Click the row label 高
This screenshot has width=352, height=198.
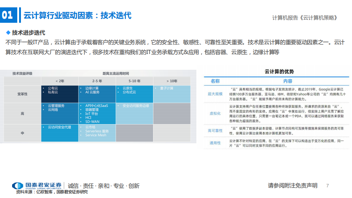click(x=22, y=114)
